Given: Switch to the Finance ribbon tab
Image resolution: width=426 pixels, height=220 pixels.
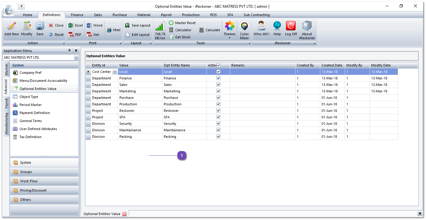Looking at the screenshot, I should [x=77, y=15].
